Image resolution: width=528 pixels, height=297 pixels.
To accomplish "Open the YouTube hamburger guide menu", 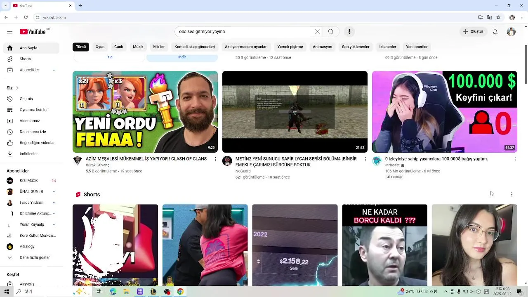I will point(10,32).
